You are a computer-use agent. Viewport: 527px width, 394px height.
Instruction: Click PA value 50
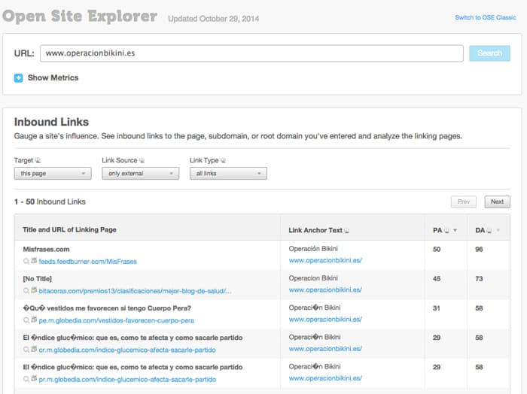[x=437, y=250]
